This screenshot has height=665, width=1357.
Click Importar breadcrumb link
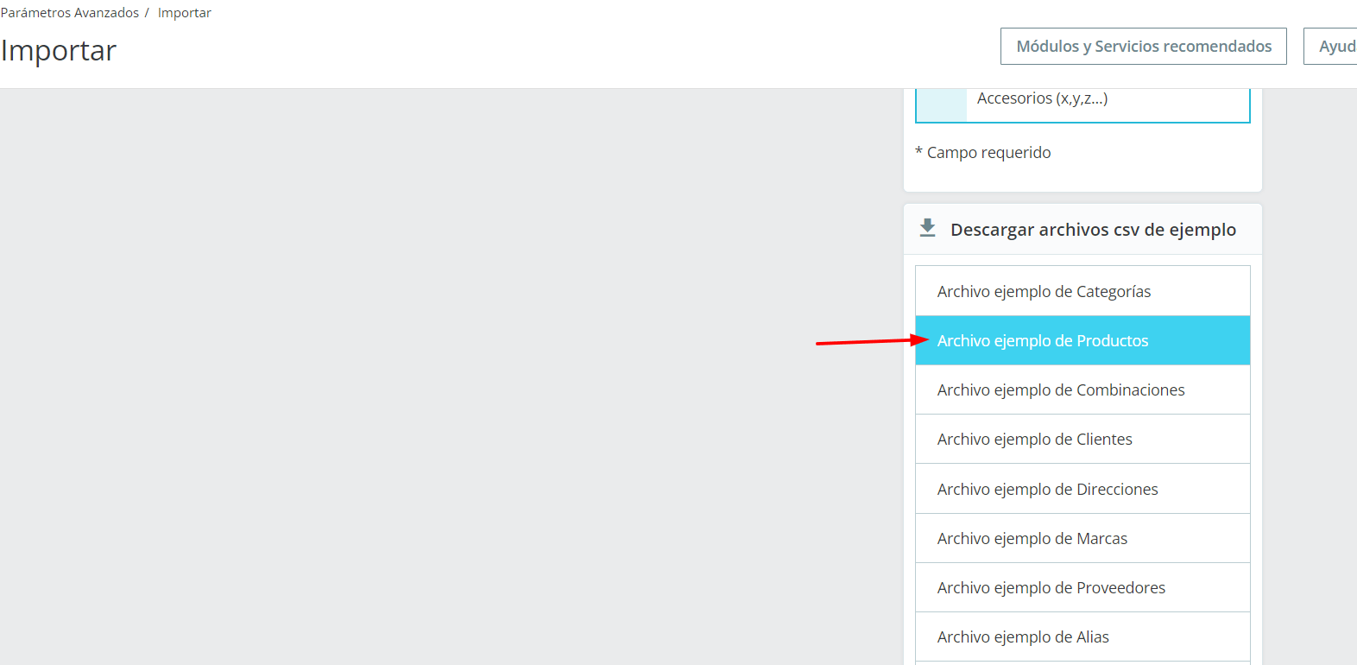point(184,13)
